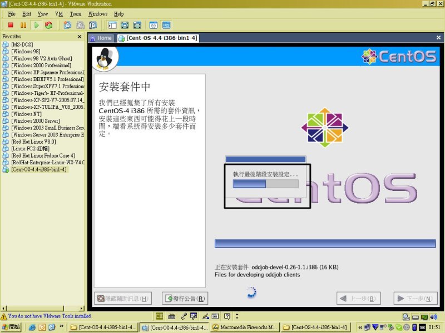Select [MS-DOS] in Favorites
Viewport: 445px width, 333px height.
coord(22,44)
